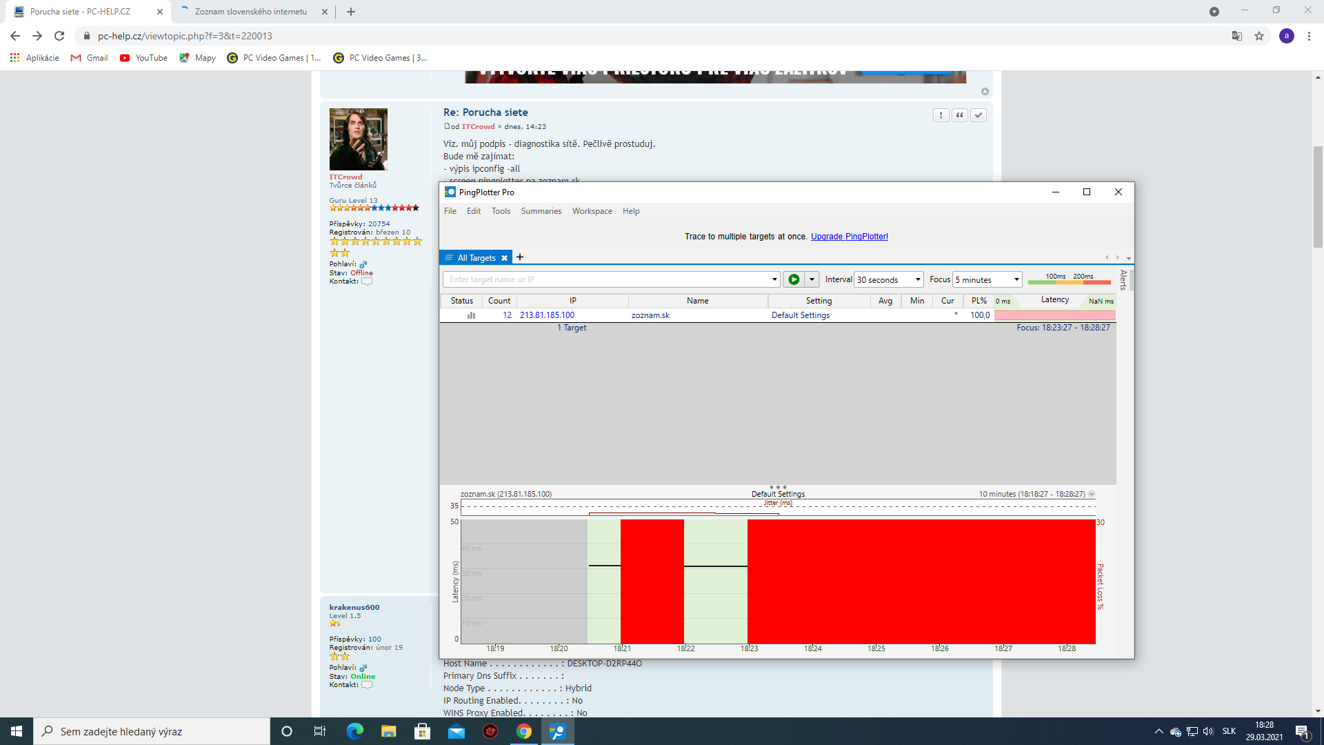
Task: Click Upgrade PingPlotter link
Action: pyautogui.click(x=849, y=237)
